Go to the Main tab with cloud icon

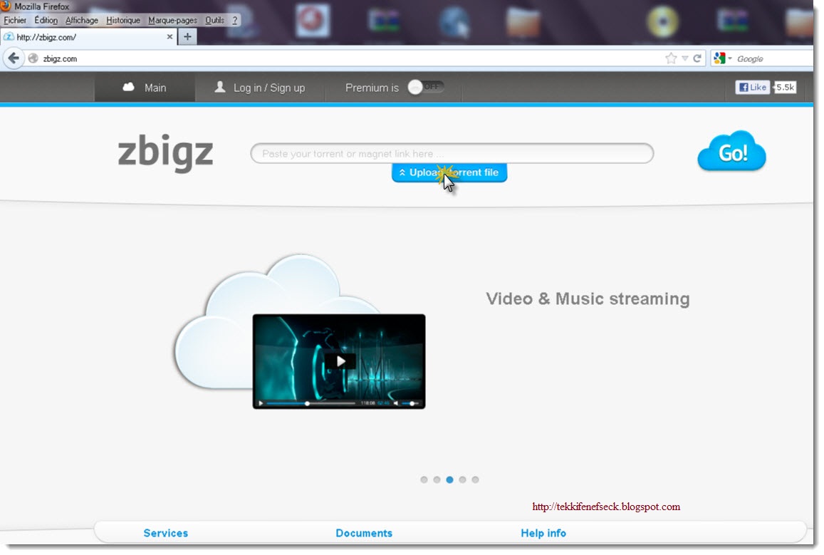pos(145,87)
